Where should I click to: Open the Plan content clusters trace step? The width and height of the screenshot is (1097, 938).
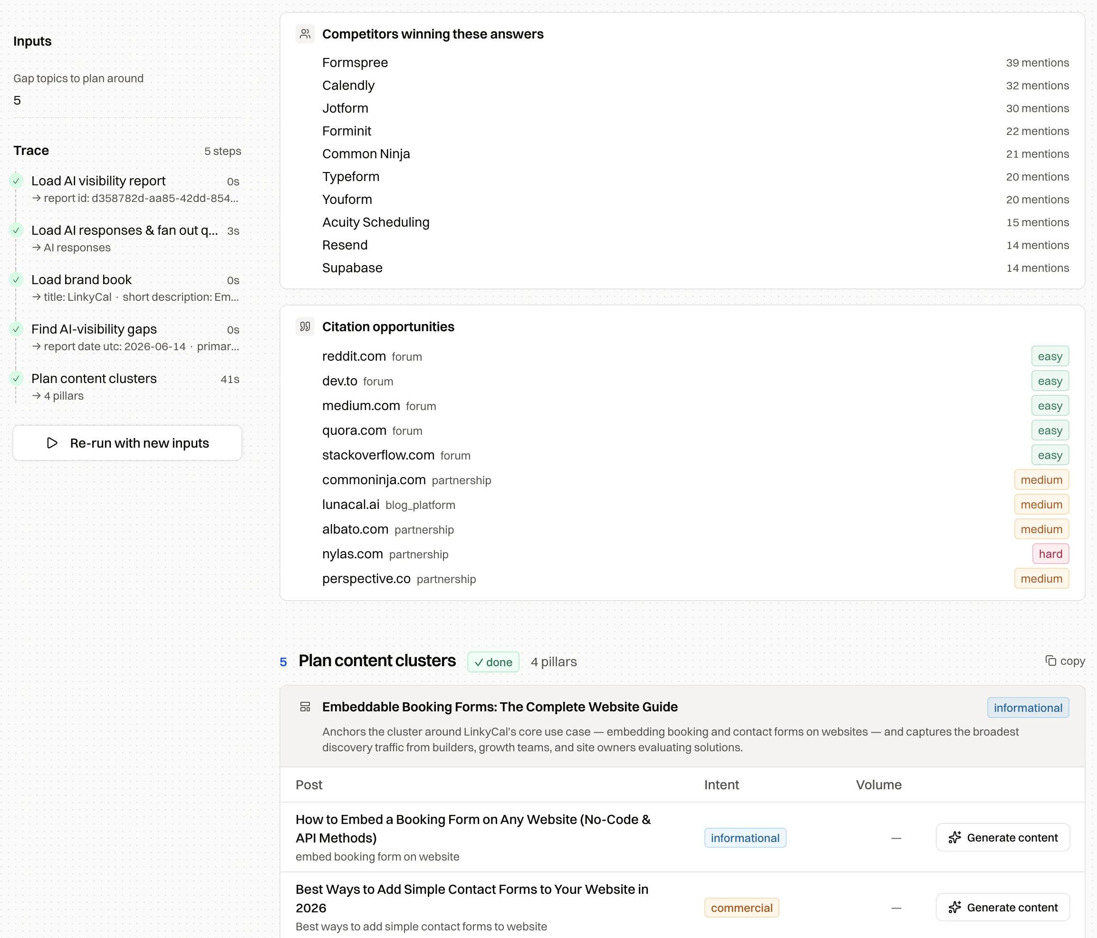[x=127, y=386]
